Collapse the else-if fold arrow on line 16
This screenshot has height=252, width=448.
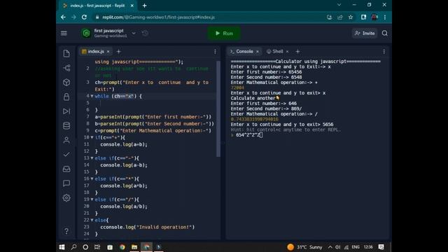tap(92, 179)
